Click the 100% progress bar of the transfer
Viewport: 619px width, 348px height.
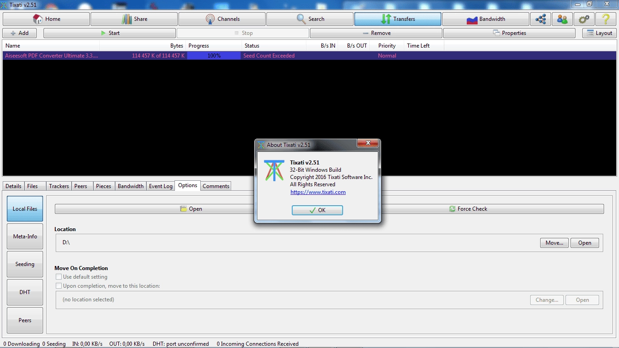point(214,56)
